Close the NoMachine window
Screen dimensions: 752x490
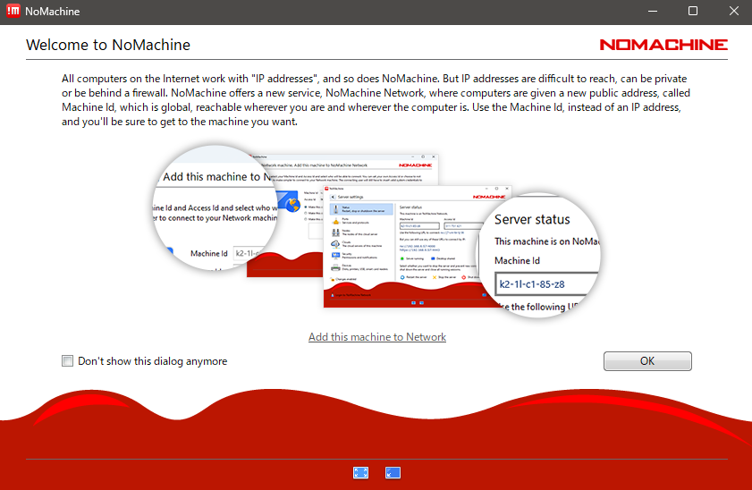[x=732, y=12]
